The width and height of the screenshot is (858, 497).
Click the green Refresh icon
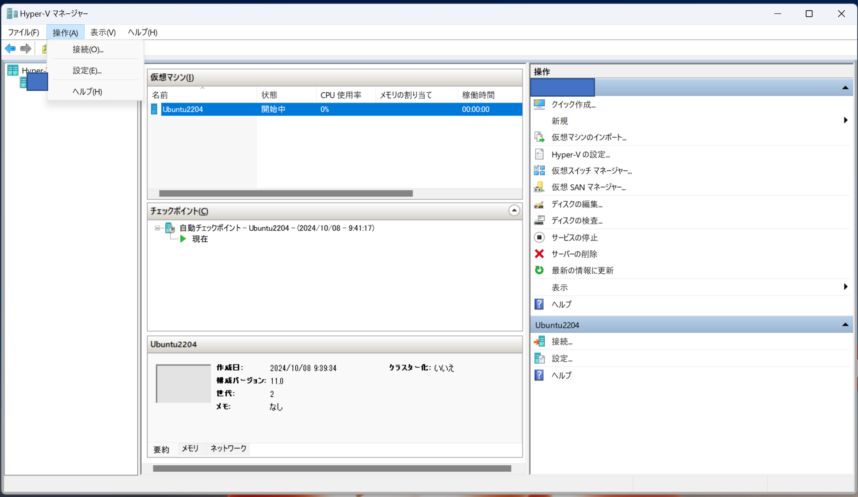click(x=539, y=270)
